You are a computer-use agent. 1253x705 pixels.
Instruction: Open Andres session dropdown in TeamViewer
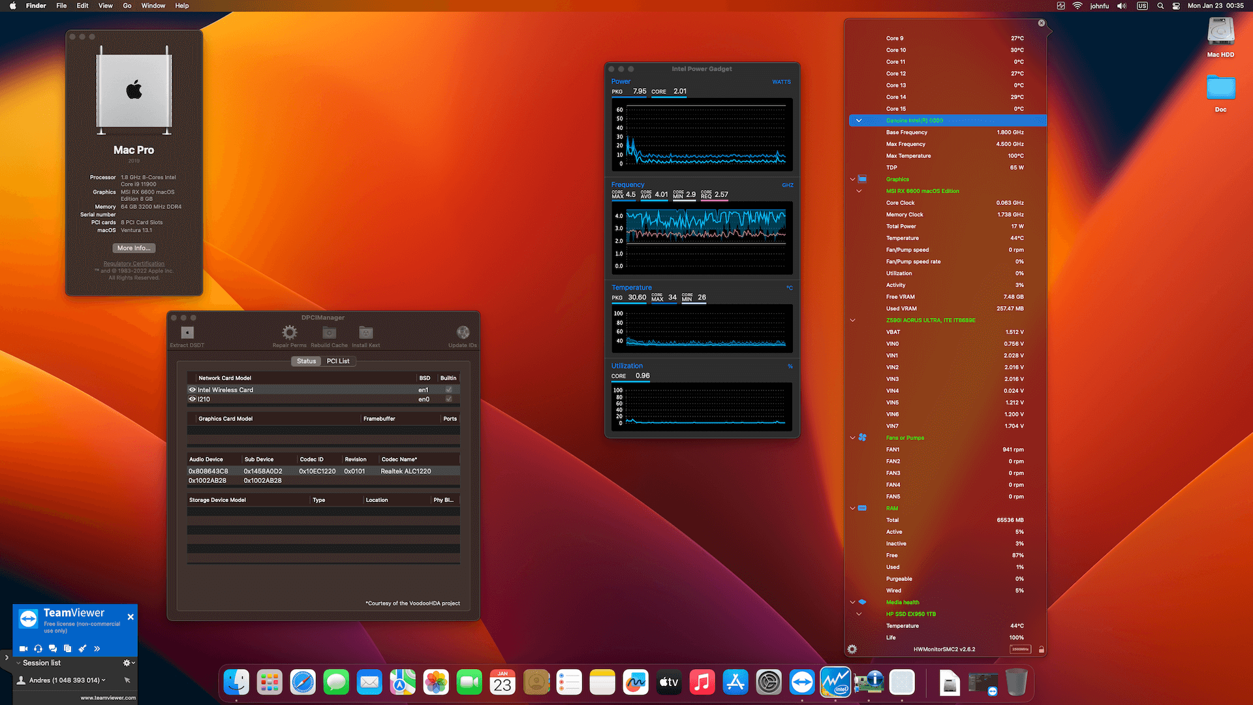coord(103,680)
